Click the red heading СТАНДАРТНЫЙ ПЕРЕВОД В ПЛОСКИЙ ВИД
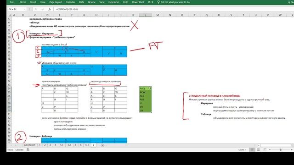The width and height of the screenshot is (294, 165). pyautogui.click(x=215, y=96)
